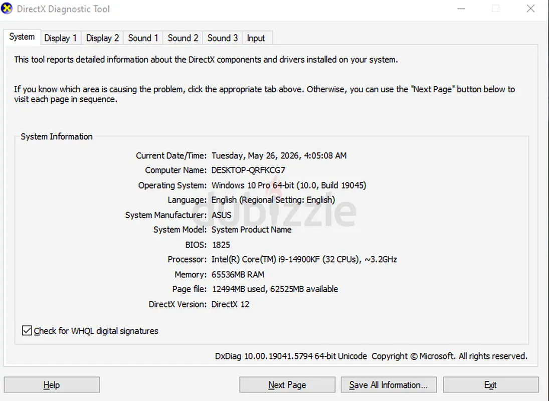This screenshot has width=549, height=401.
Task: Click language value 'English (Regional Setting: English)'
Action: coord(273,200)
